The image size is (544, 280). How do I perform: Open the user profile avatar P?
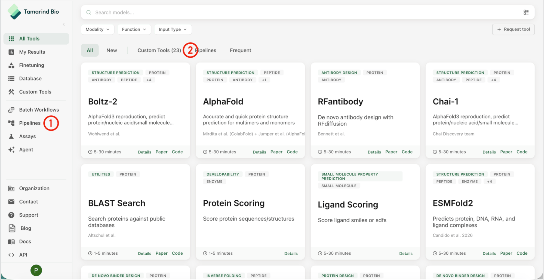36,270
